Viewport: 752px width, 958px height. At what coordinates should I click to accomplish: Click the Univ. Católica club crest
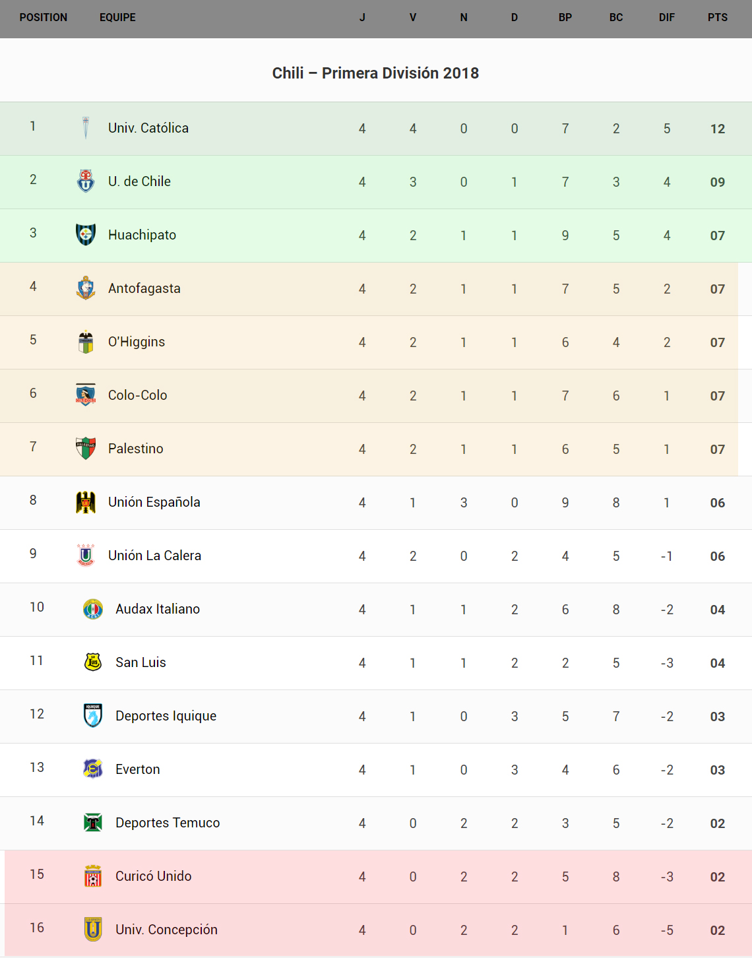(x=86, y=128)
